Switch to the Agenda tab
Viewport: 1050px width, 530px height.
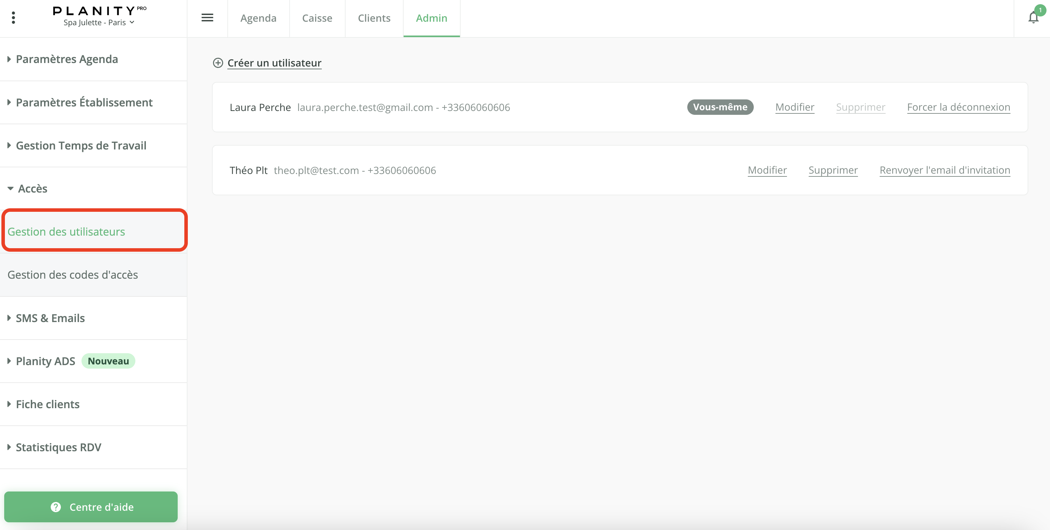point(258,18)
